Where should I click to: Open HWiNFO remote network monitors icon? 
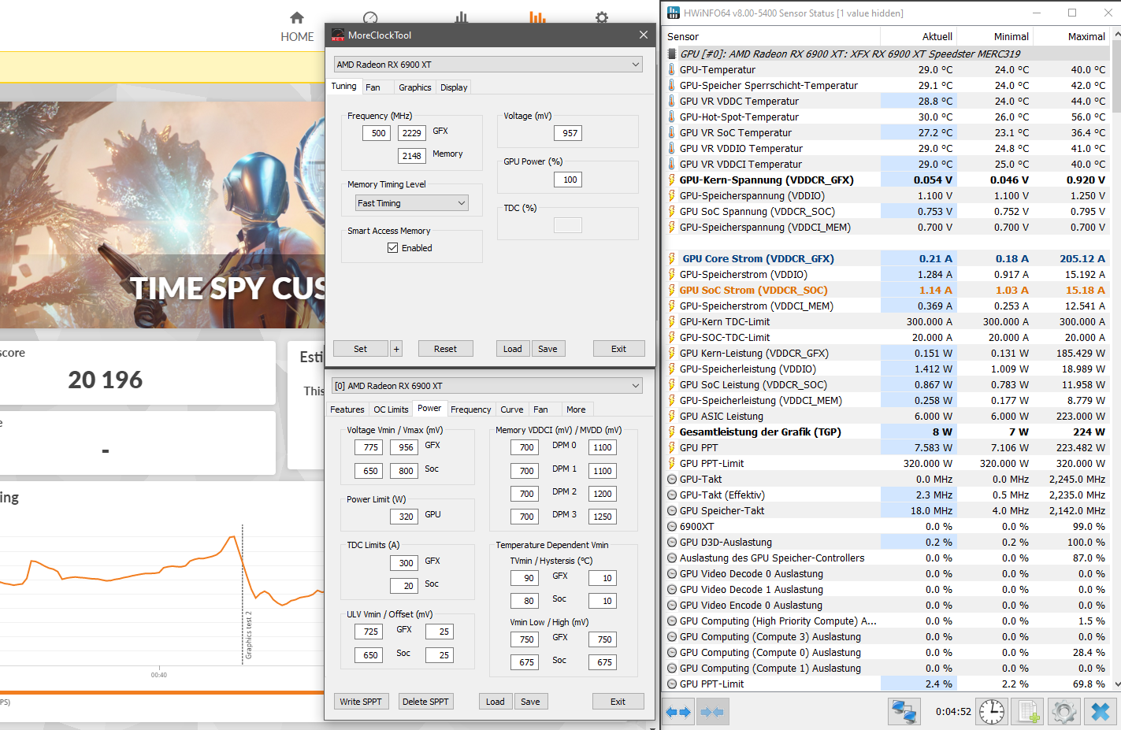[904, 712]
